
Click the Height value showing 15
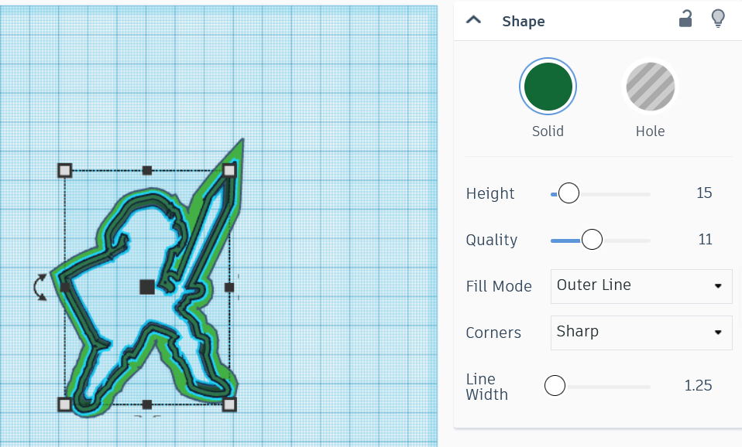(x=703, y=193)
